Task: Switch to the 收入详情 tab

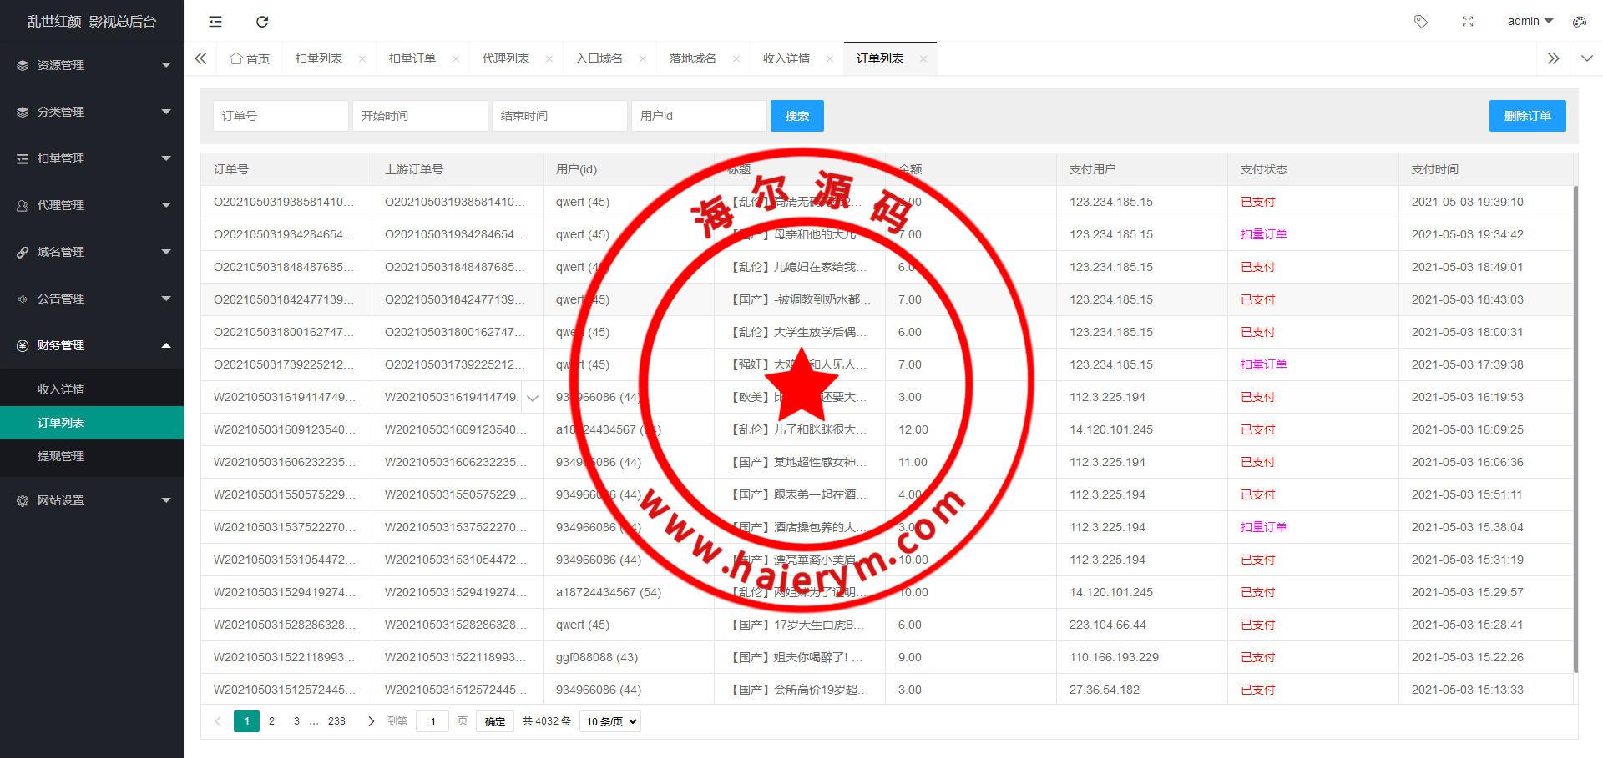Action: click(x=786, y=58)
